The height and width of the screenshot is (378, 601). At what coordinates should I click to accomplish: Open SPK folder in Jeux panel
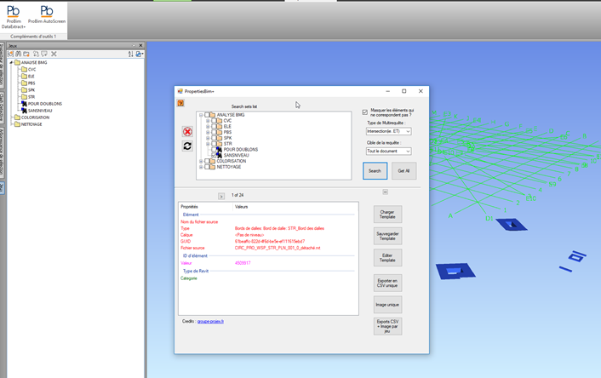(x=28, y=90)
